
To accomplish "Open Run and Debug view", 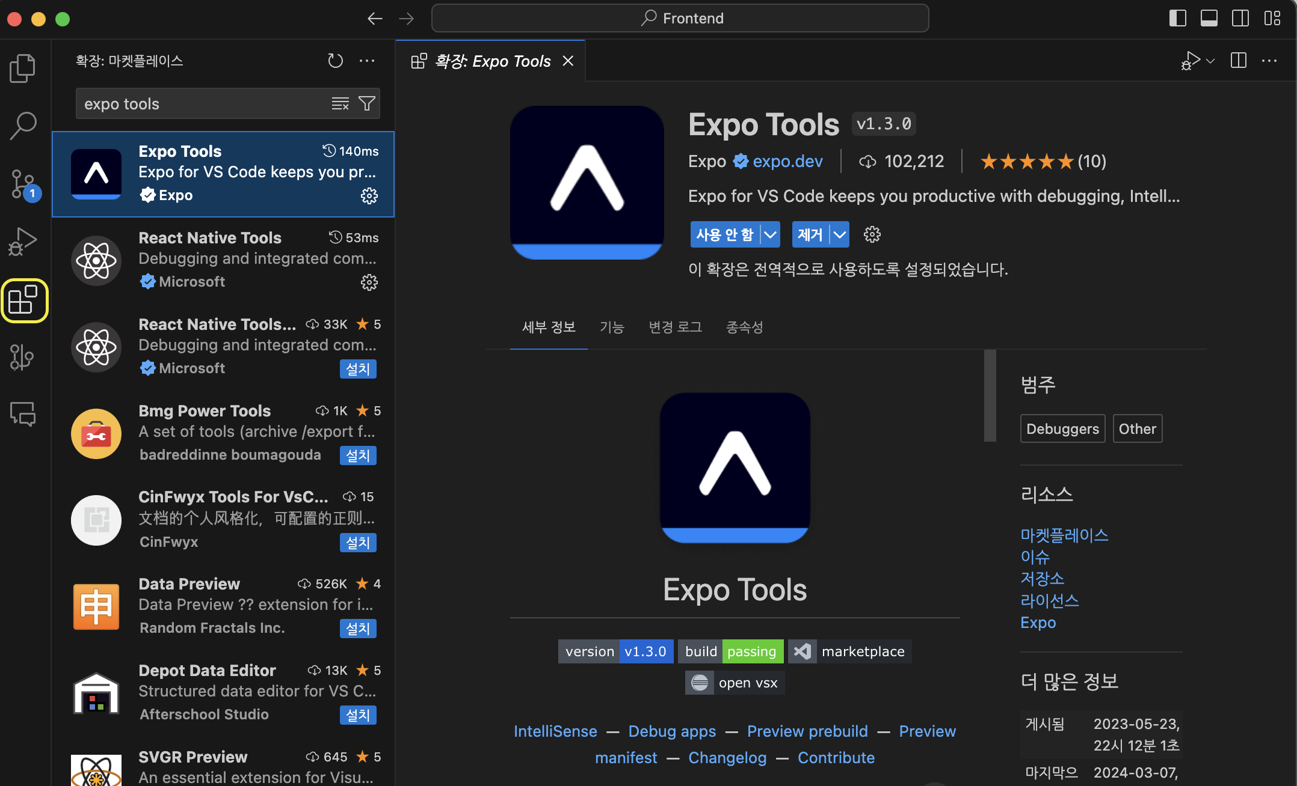I will click(x=23, y=242).
